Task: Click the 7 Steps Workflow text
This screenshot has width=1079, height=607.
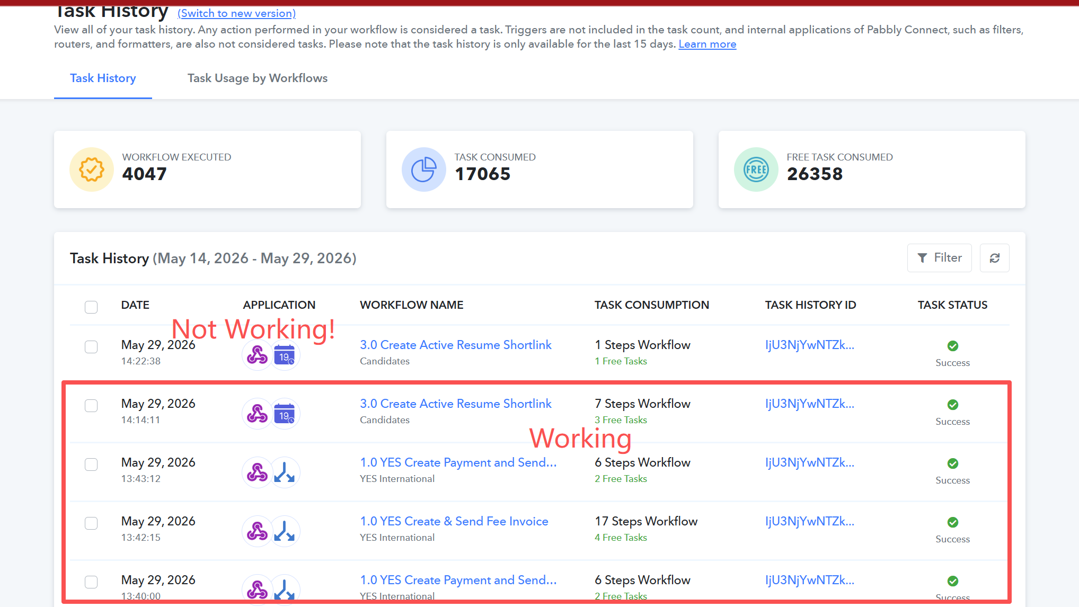Action: [x=642, y=404]
